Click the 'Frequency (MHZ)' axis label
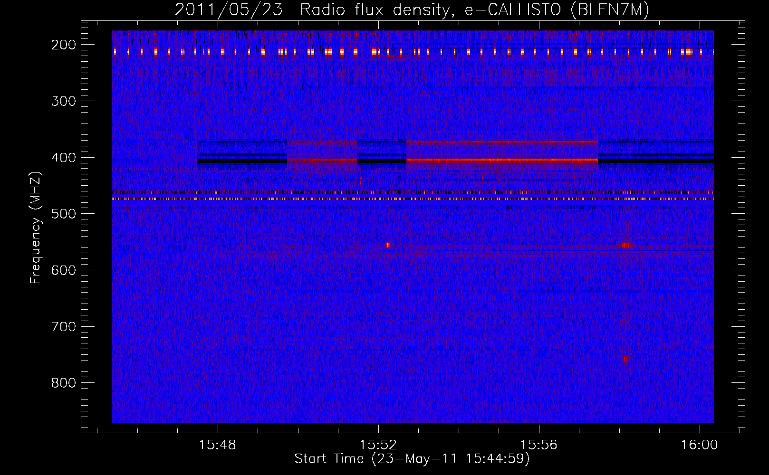 pyautogui.click(x=36, y=228)
